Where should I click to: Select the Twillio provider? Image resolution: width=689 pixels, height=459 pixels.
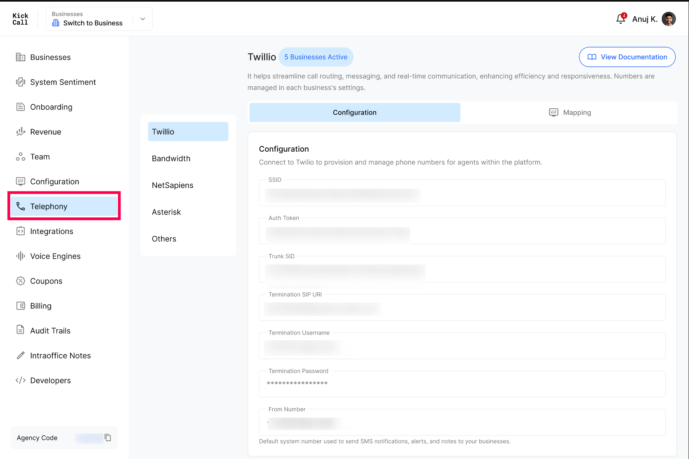(188, 131)
